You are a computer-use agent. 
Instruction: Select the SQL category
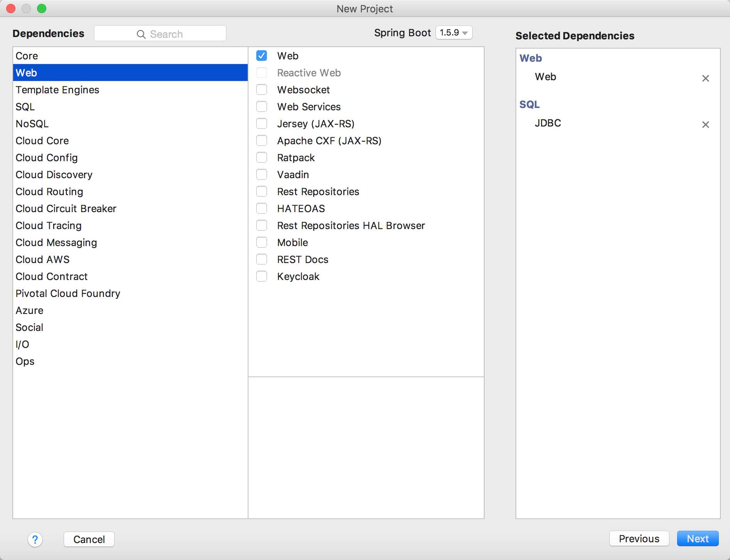pyautogui.click(x=130, y=106)
